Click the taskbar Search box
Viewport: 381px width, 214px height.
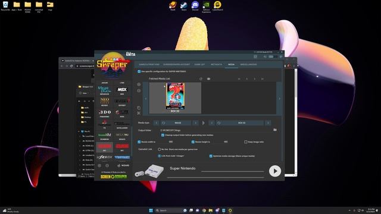pyautogui.click(x=168, y=210)
